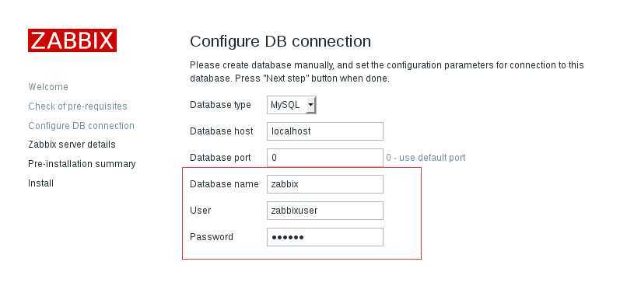Select the MySQL database type combo box

pyautogui.click(x=291, y=105)
